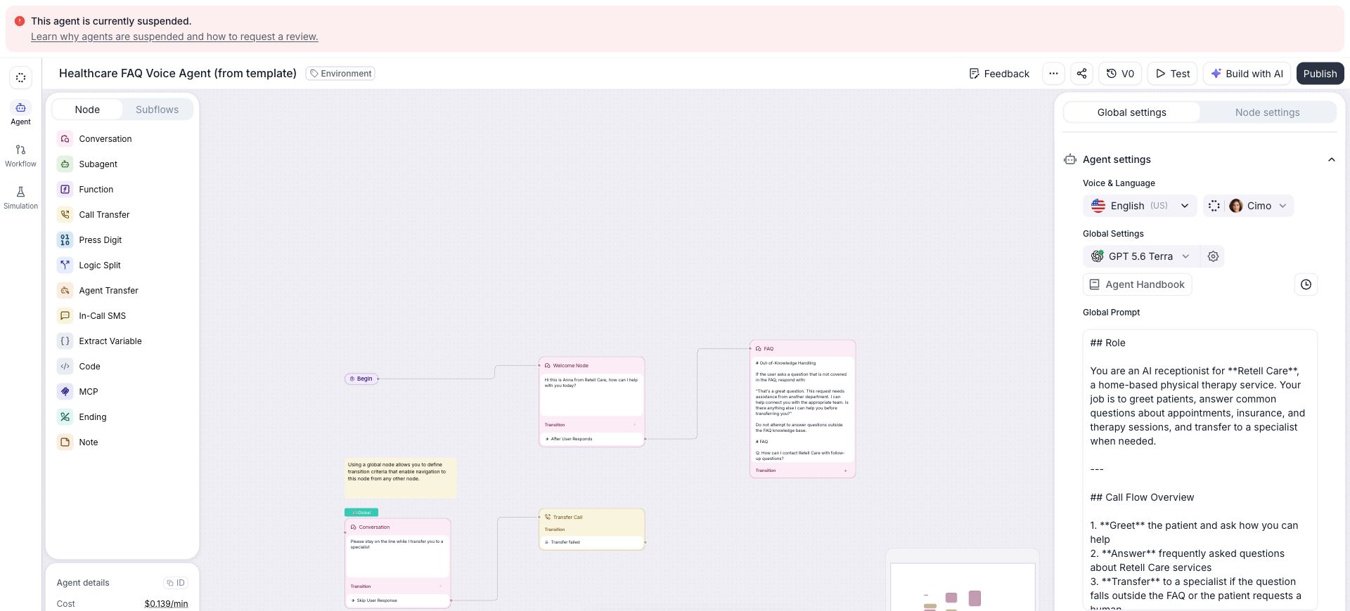Collapse the Agent settings section
Screen dimensions: 1350x611
coord(1331,159)
